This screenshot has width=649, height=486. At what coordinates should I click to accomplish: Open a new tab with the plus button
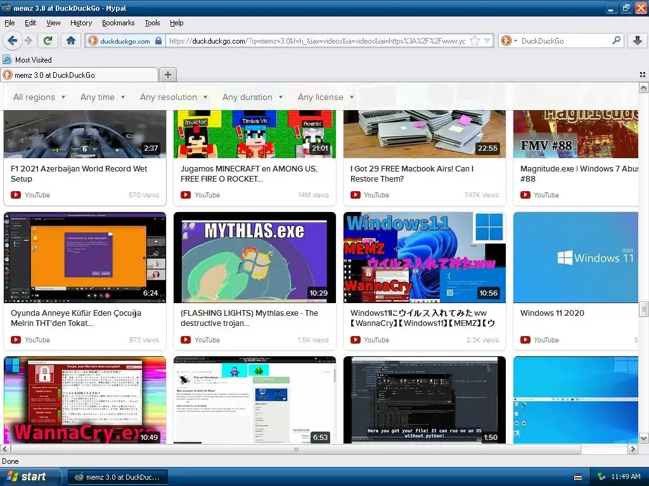(x=167, y=75)
